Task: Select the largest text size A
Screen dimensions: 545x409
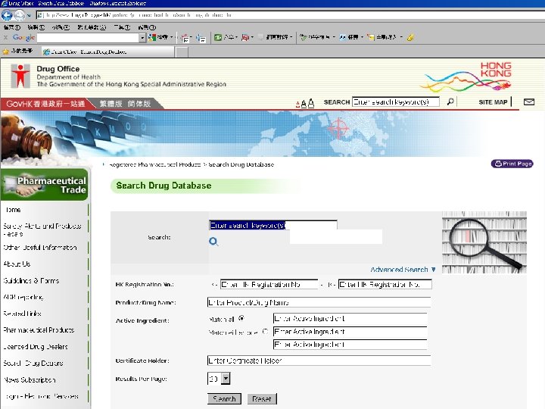Action: pyautogui.click(x=311, y=103)
